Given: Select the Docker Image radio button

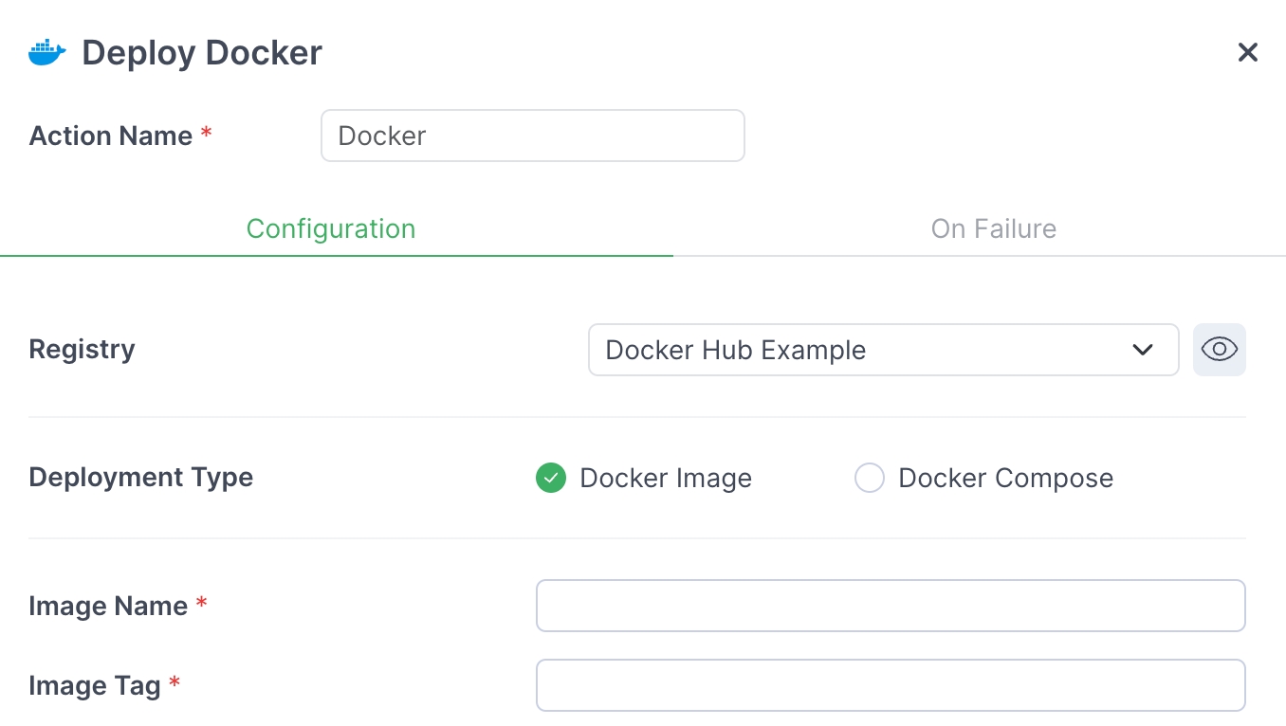Looking at the screenshot, I should tap(551, 479).
